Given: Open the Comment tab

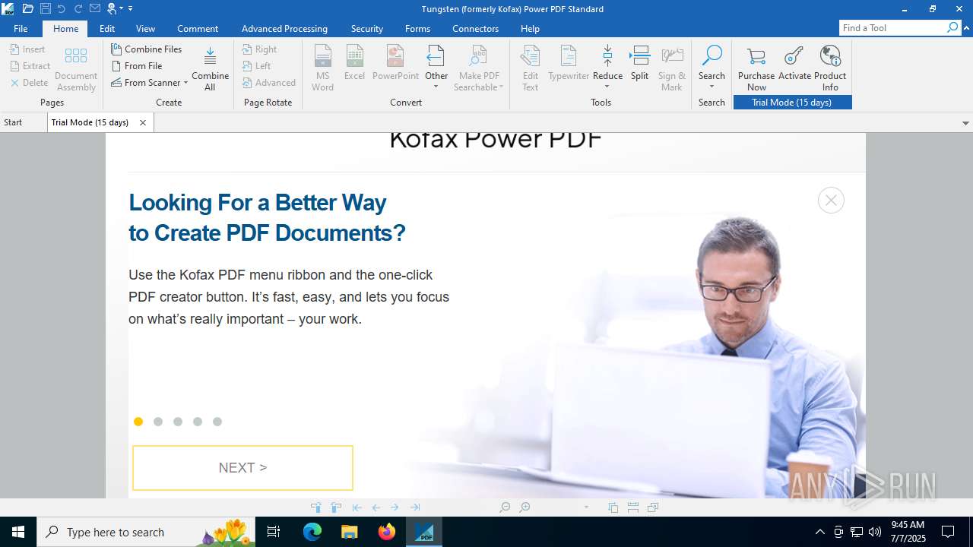Looking at the screenshot, I should pos(198,28).
